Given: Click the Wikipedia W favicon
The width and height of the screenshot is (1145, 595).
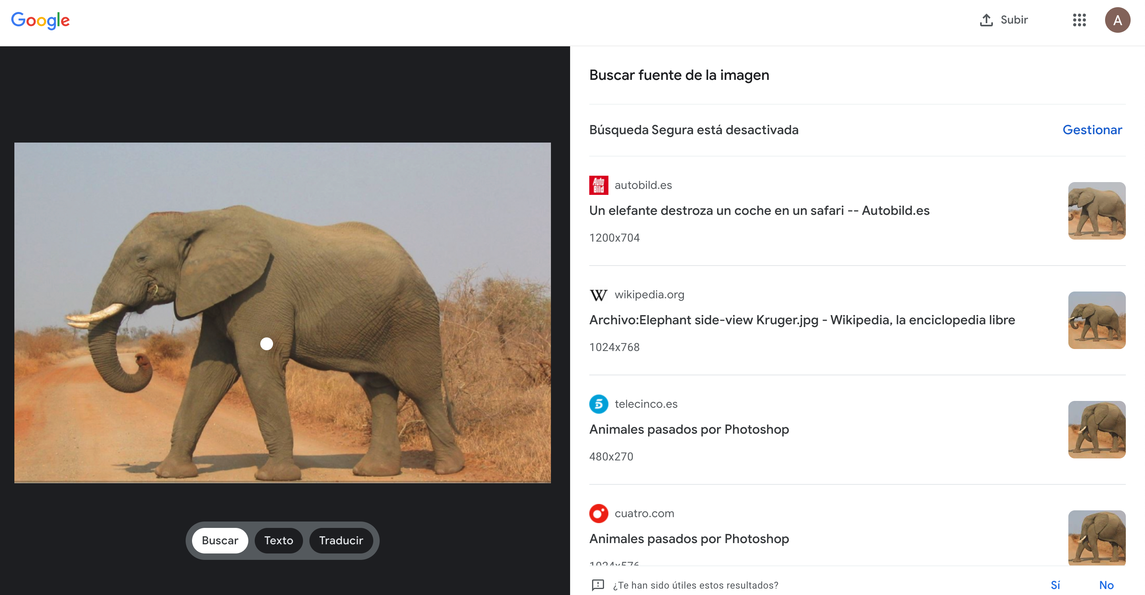Looking at the screenshot, I should tap(598, 295).
